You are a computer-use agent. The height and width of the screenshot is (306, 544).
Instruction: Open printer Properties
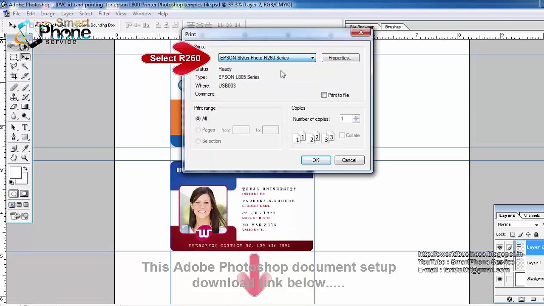point(340,58)
